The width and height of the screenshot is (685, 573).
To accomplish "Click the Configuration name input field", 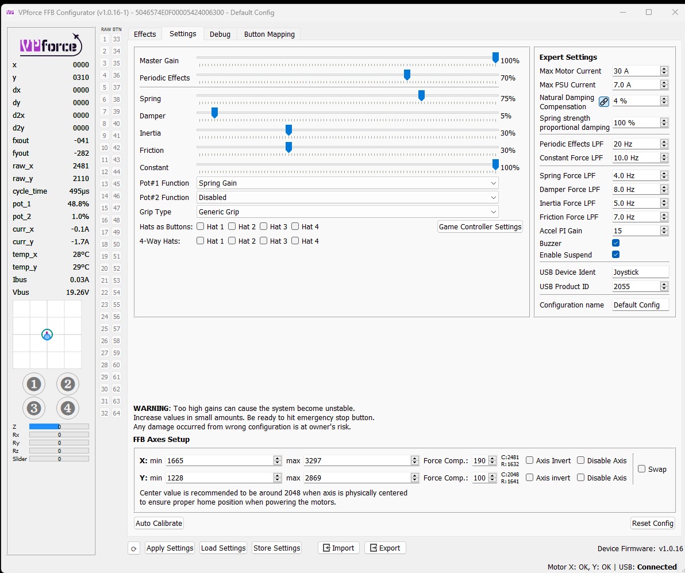I will tap(640, 305).
